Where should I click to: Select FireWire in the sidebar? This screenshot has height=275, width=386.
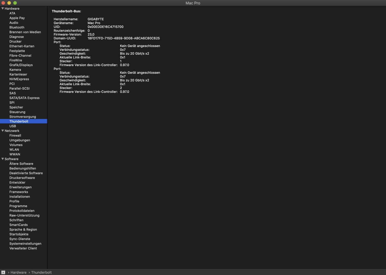point(16,60)
